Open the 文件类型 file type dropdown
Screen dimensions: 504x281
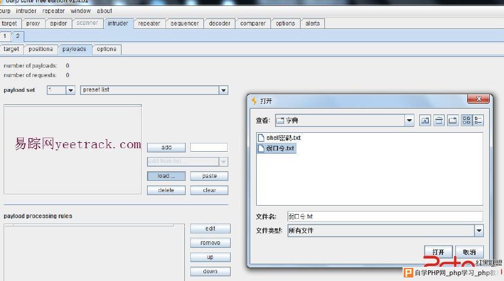[x=479, y=231]
